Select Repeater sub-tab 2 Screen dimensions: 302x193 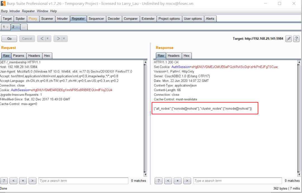click(13, 27)
